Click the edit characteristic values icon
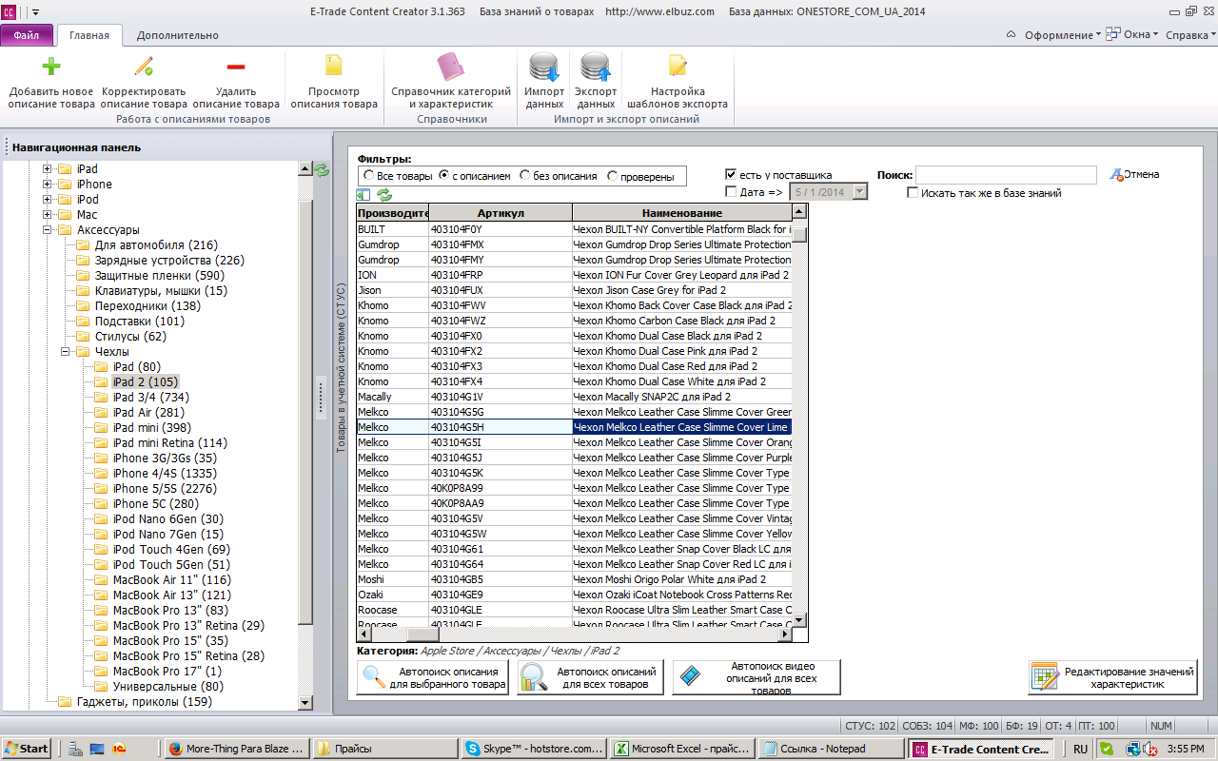This screenshot has height=761, width=1218. [x=1045, y=677]
